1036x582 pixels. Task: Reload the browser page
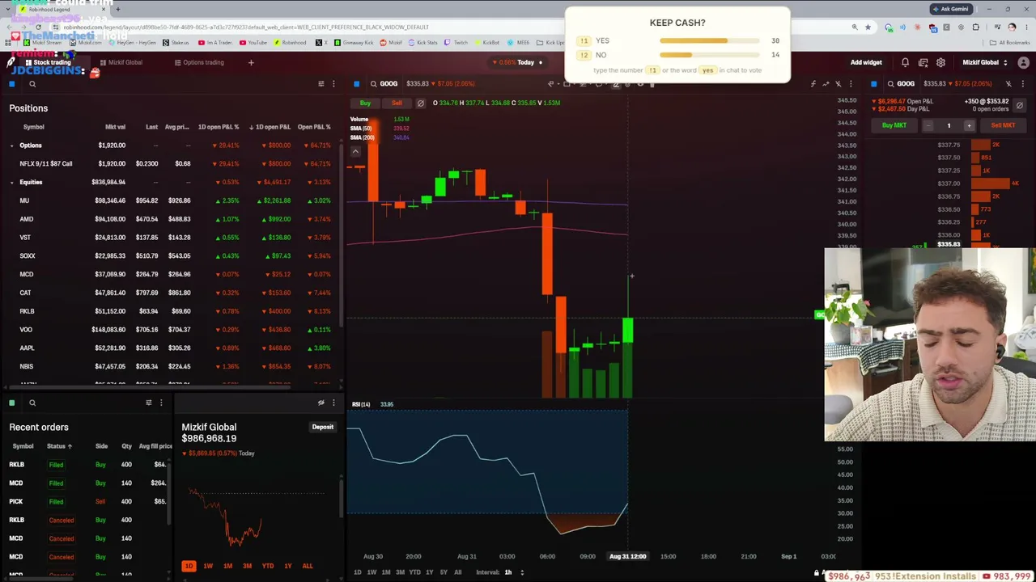click(x=38, y=27)
